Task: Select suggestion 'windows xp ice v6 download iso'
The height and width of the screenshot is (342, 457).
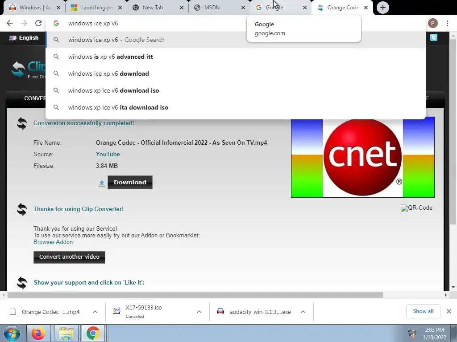Action: point(236,90)
